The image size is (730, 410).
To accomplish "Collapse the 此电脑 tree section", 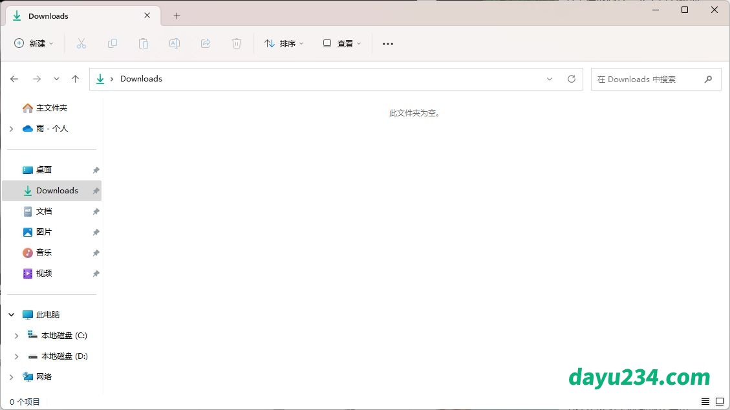I will [12, 315].
